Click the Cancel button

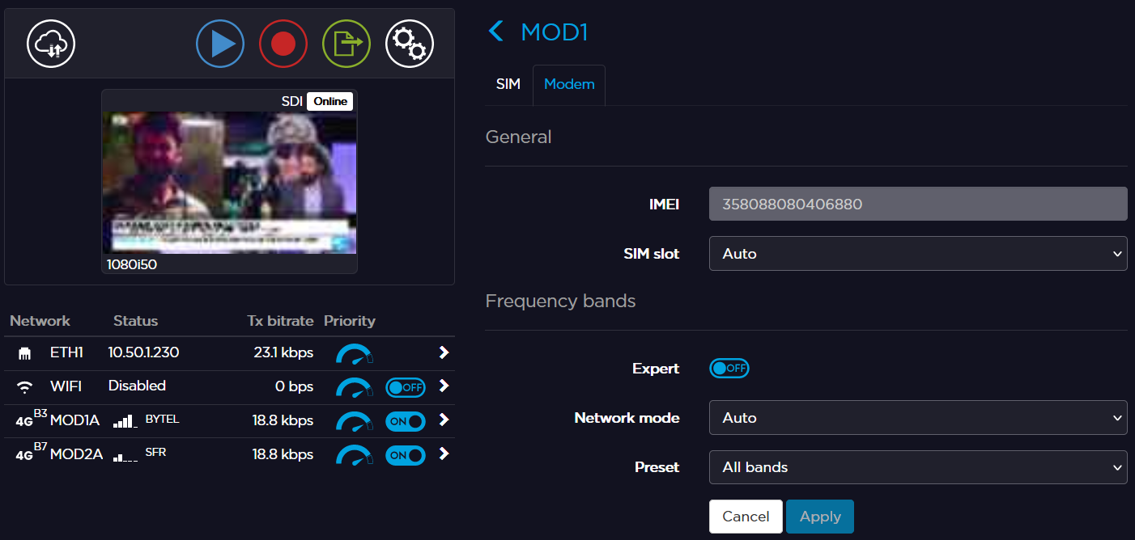[746, 517]
